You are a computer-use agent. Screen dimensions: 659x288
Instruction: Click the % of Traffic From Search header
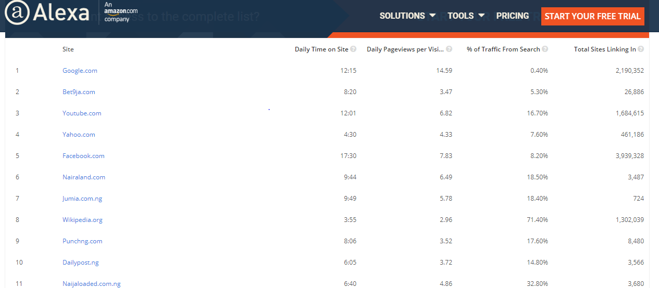tap(503, 49)
